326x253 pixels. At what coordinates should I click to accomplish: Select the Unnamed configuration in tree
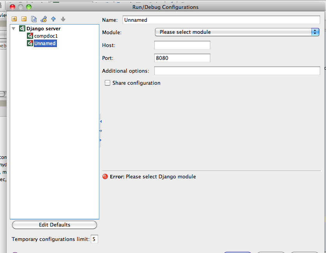[x=45, y=44]
